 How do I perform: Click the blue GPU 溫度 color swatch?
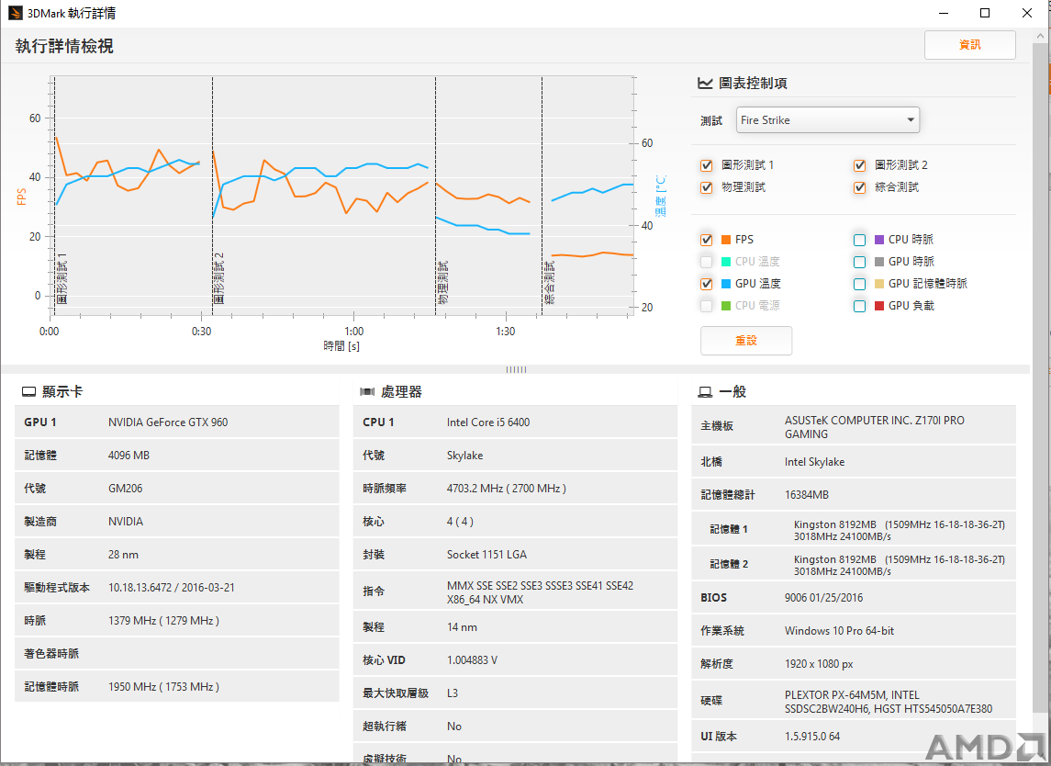click(x=726, y=284)
